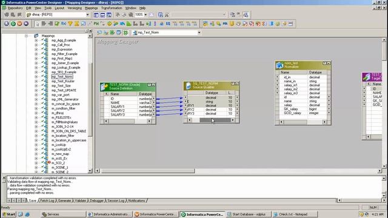Image resolution: width=388 pixels, height=218 pixels.
Task: Open the Repository menu
Action: pyautogui.click(x=15, y=8)
